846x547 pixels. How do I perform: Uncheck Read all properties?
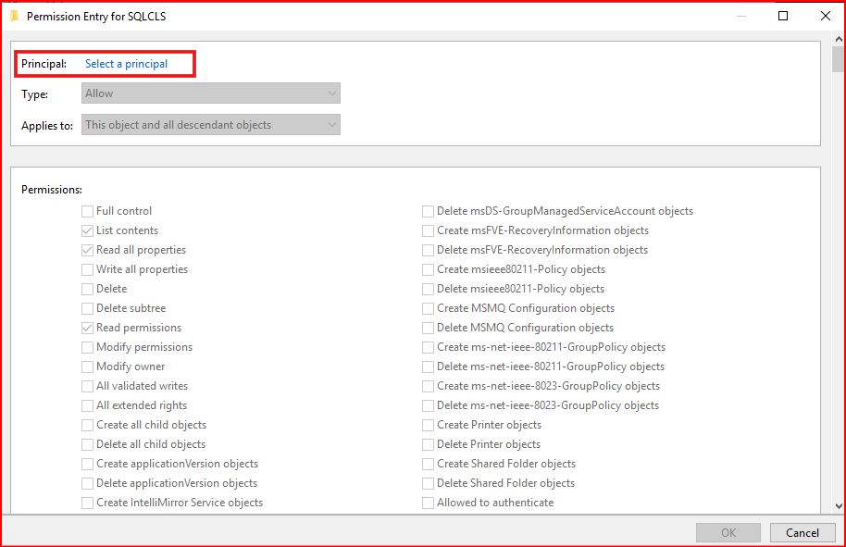click(x=88, y=250)
